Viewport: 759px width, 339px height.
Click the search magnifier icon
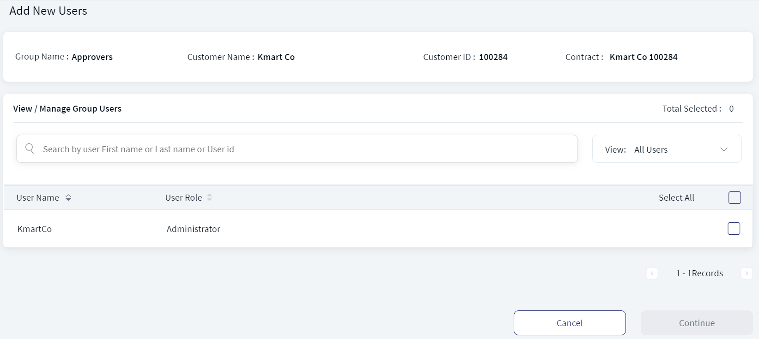pos(30,149)
